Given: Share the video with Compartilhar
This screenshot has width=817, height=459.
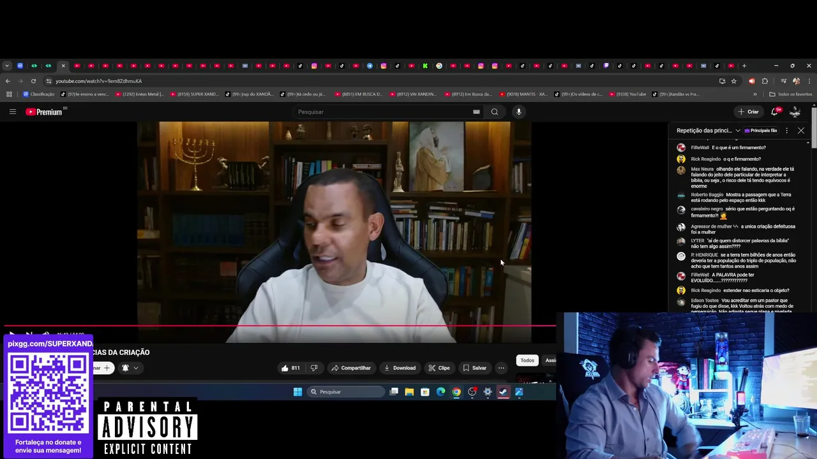Looking at the screenshot, I should [351, 368].
